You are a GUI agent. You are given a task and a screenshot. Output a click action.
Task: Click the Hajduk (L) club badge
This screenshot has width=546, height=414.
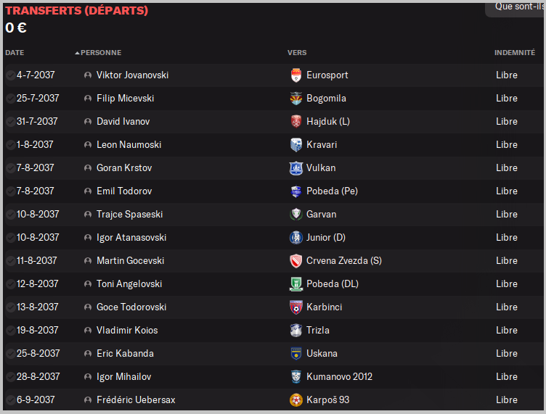[x=296, y=122]
